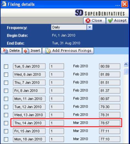The height and width of the screenshot is (144, 130).
Task: Click the green Accept checkmark icon
Action: [x=110, y=20]
